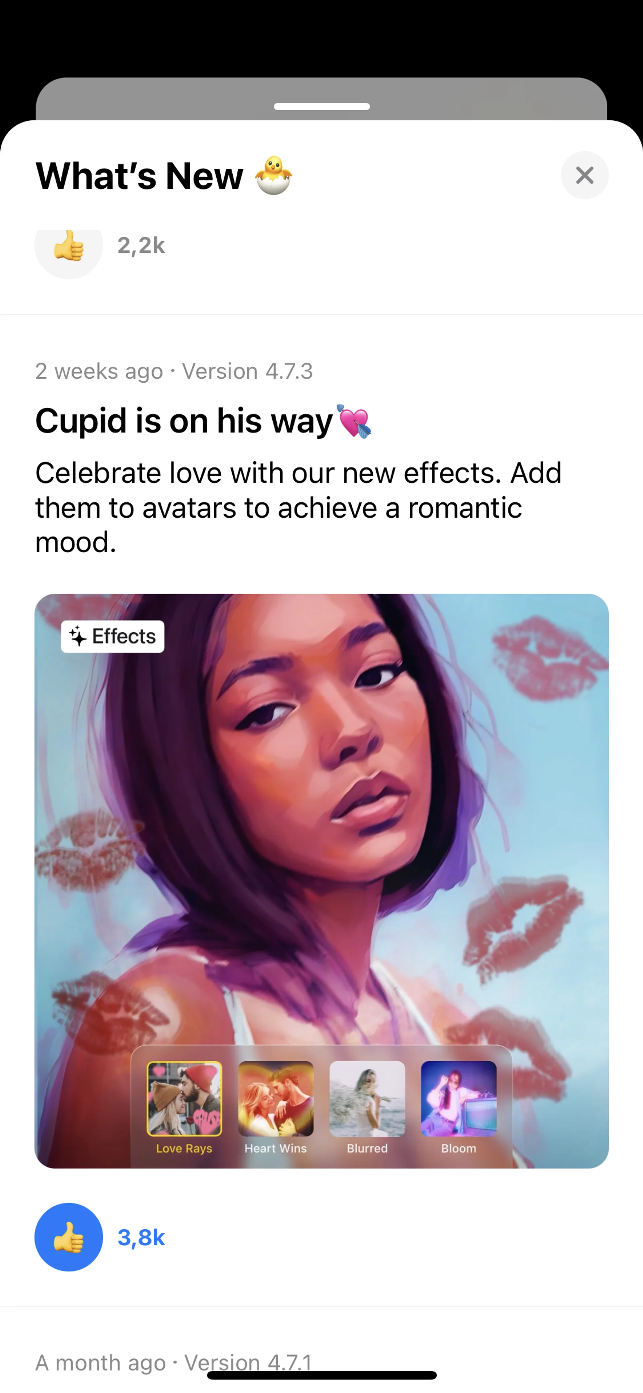Tap the hatching chick emoji in title
The image size is (643, 1393).
(x=274, y=175)
